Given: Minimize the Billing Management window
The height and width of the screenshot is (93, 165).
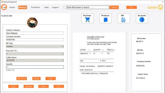Looking at the screenshot, I should pyautogui.click(x=152, y=2).
